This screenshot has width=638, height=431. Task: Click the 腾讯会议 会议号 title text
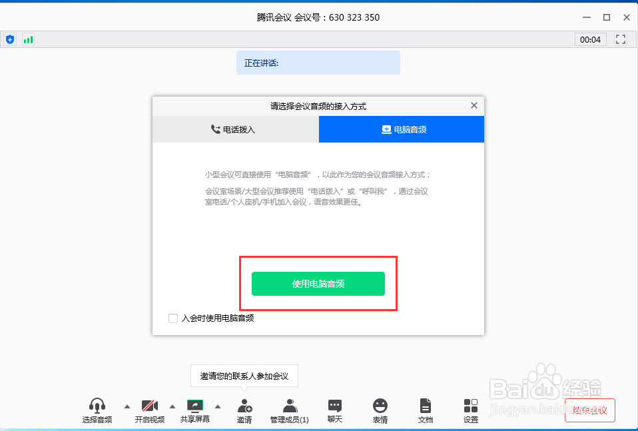pyautogui.click(x=318, y=17)
